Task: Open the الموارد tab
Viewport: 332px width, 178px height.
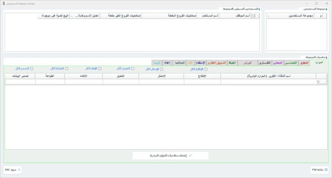Action: 319,63
